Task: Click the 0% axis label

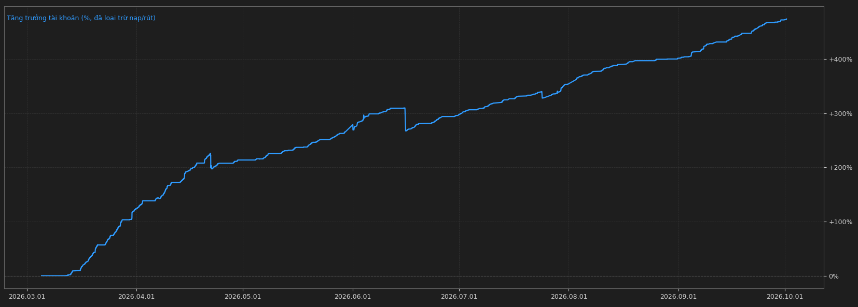Action: coord(834,276)
